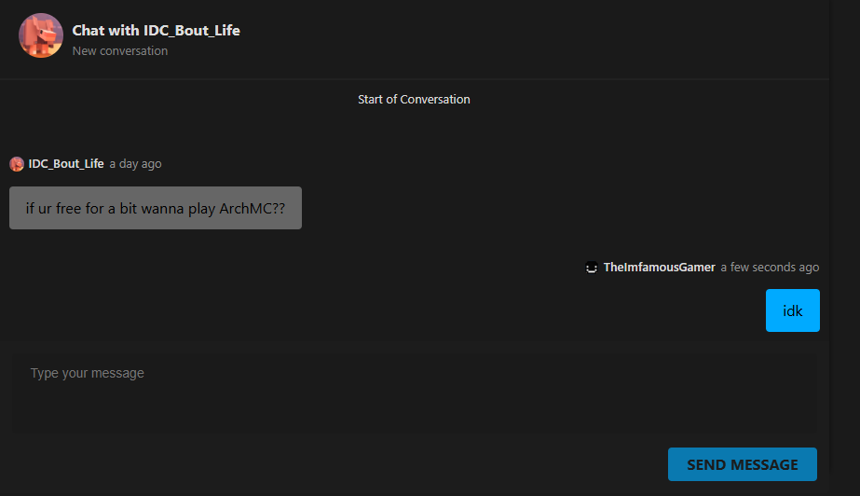This screenshot has width=860, height=496.
Task: Click the IDC_Bout_Life name in chat title
Action: point(191,30)
